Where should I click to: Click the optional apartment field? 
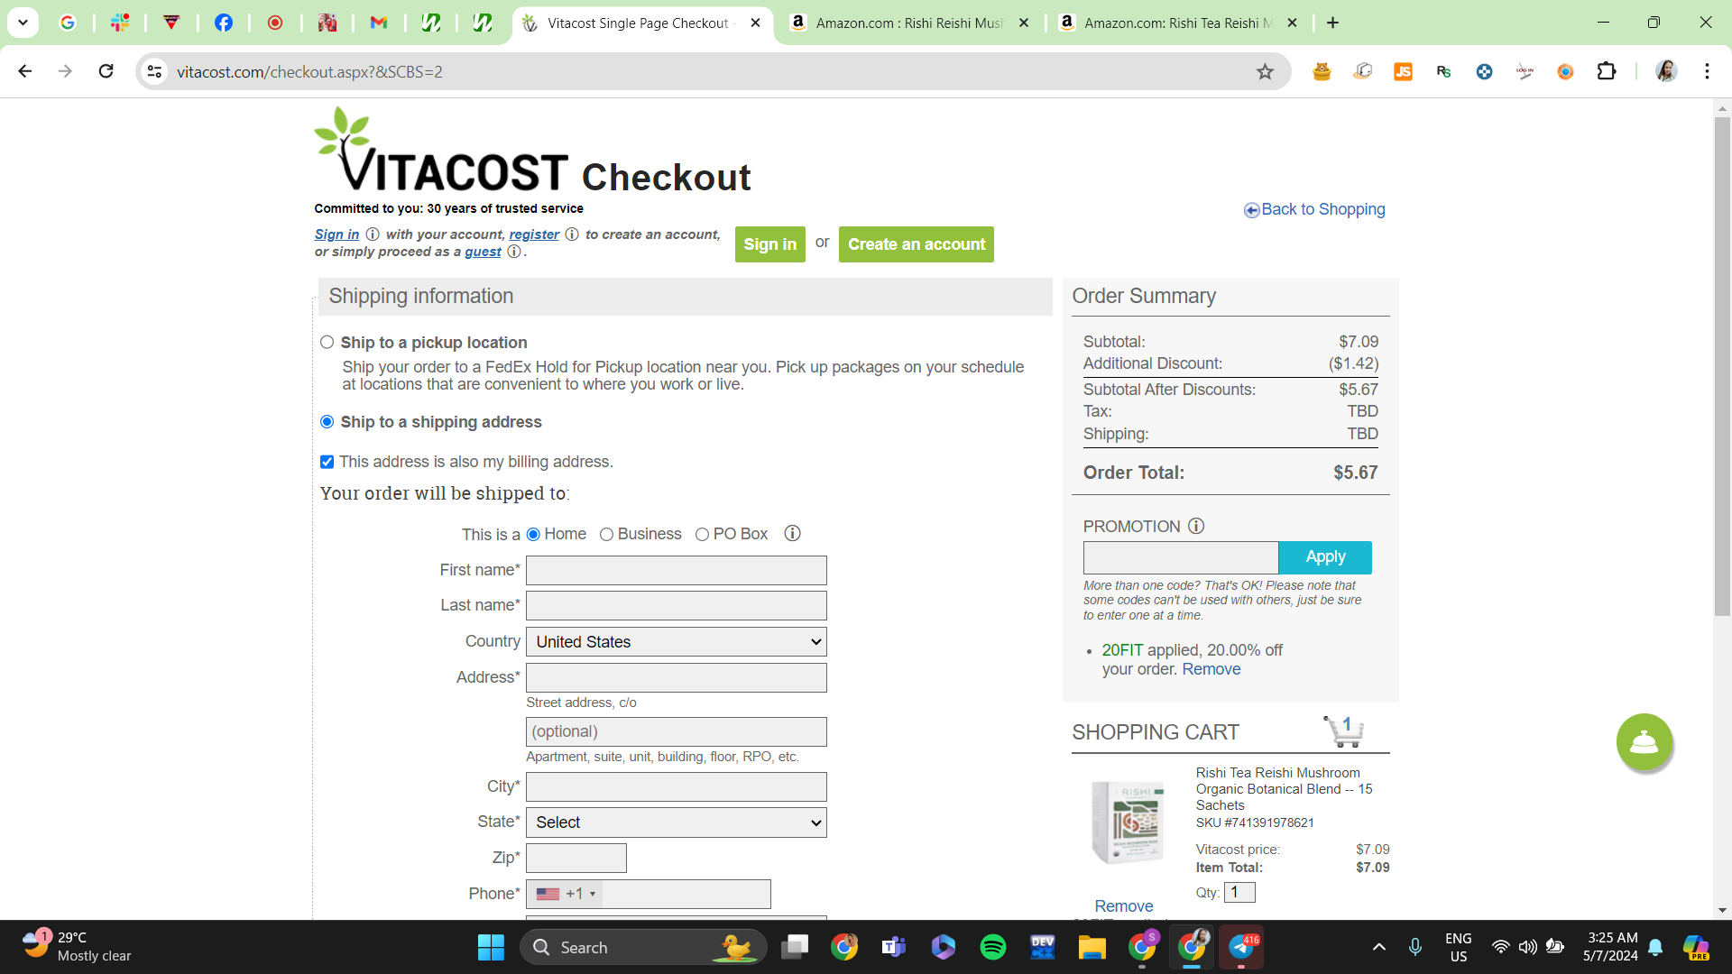[x=677, y=731]
